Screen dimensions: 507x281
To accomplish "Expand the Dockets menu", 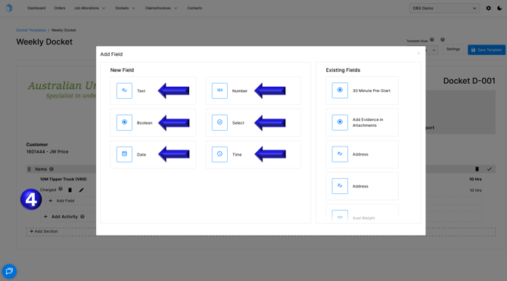I will tap(125, 8).
